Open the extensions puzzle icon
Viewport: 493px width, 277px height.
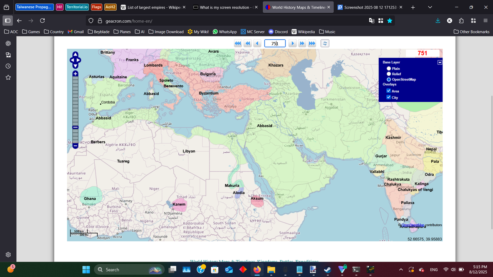461,21
